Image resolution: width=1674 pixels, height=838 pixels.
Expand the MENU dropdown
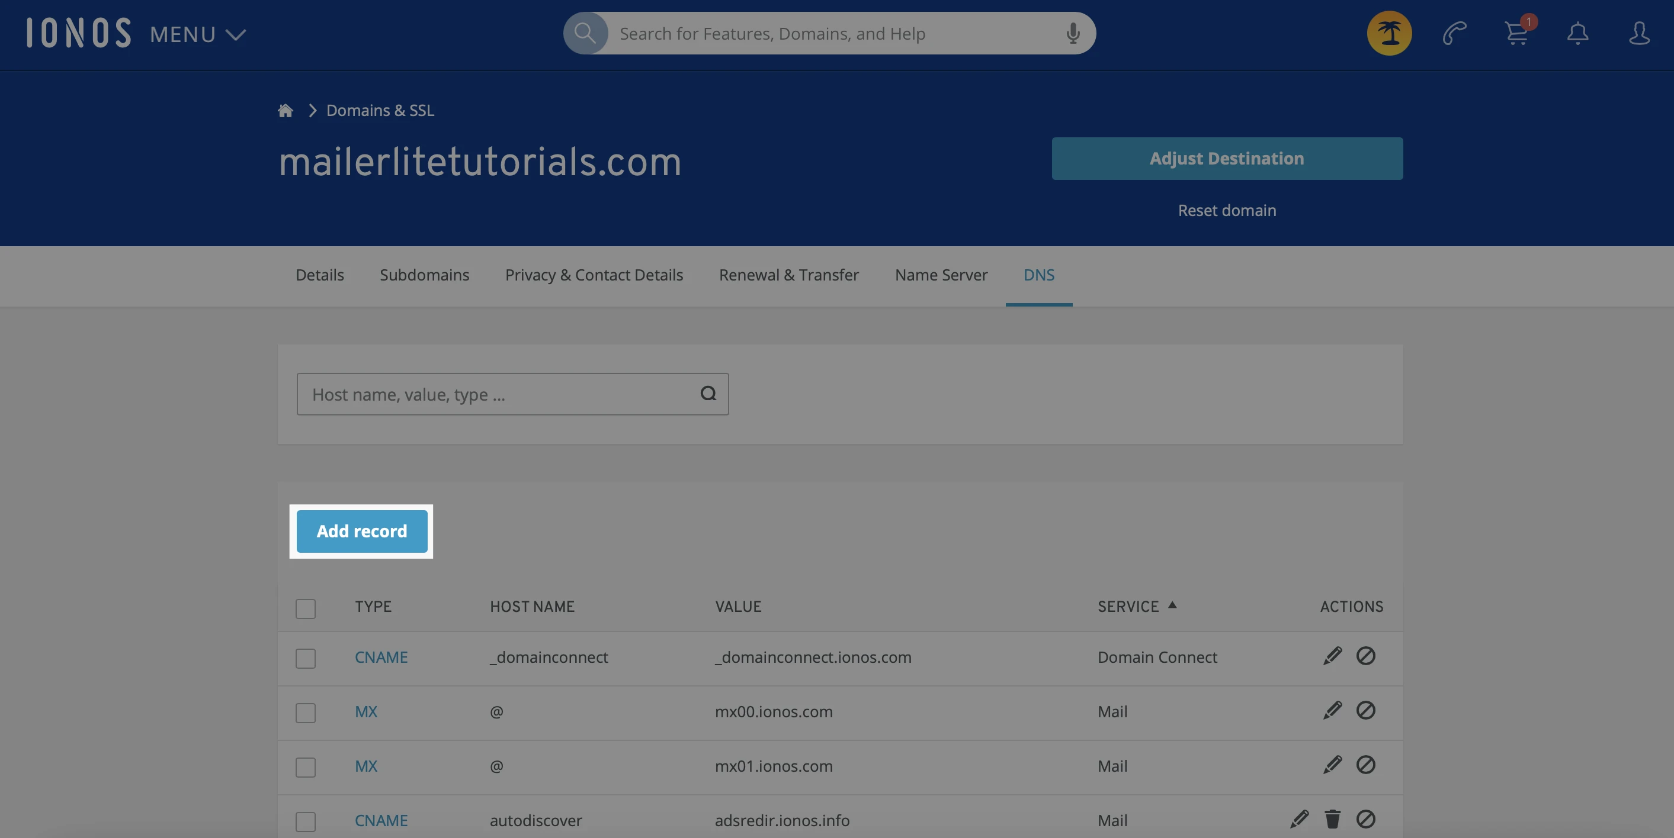click(x=198, y=34)
